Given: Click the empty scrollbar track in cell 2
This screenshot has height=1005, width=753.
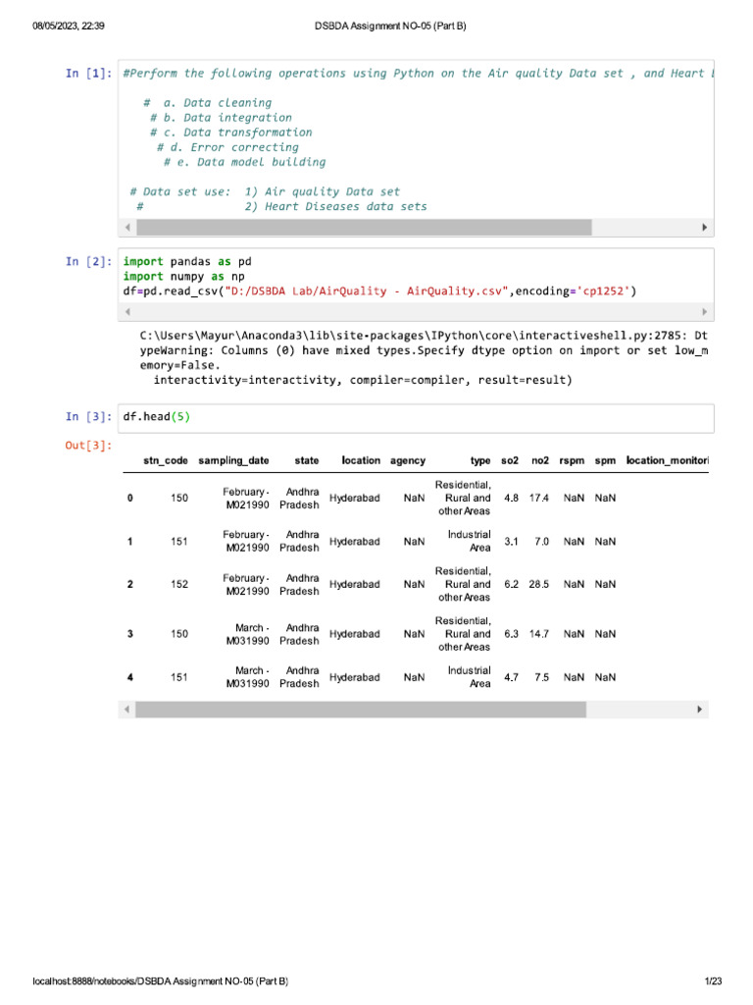Looking at the screenshot, I should 416,312.
